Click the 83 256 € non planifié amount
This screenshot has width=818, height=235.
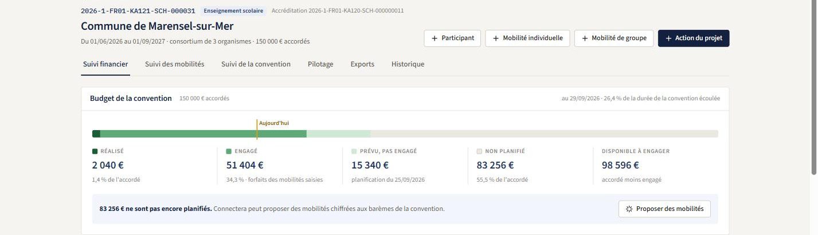pyautogui.click(x=495, y=165)
